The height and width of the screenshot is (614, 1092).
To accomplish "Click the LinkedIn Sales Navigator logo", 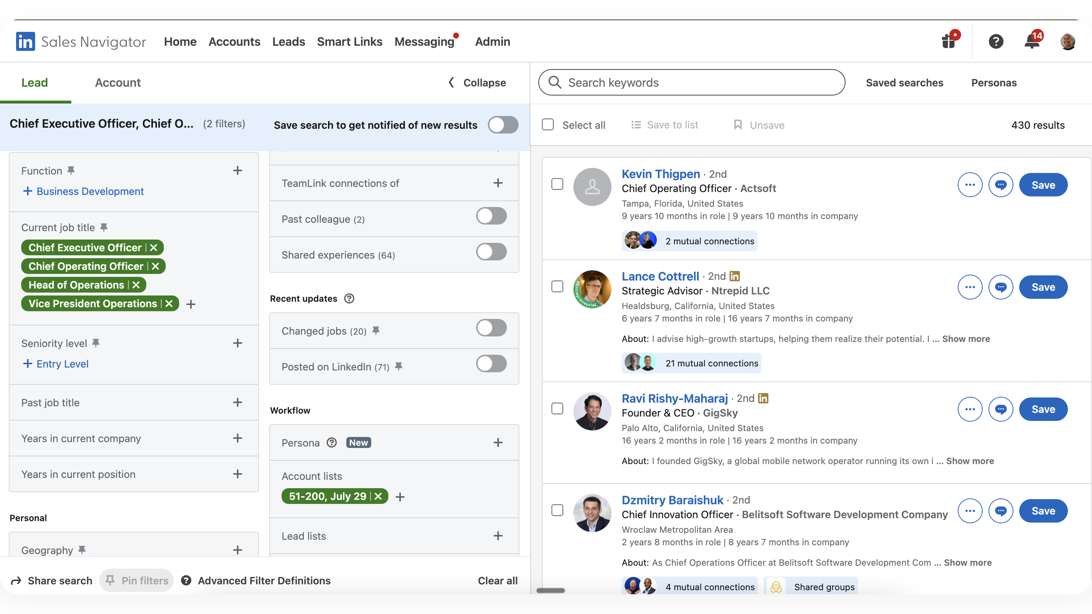I will tap(81, 42).
